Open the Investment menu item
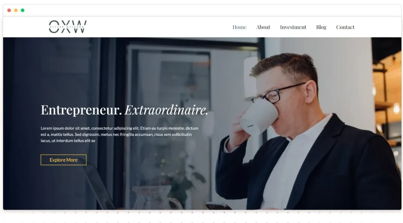 coord(293,27)
